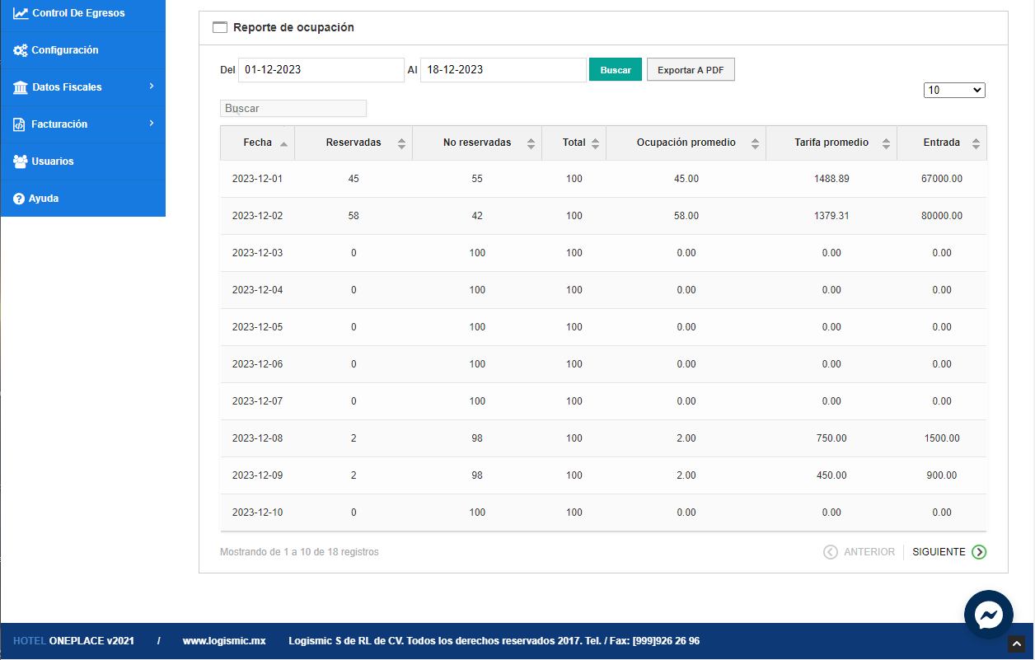Click the Facturación file-code icon
The image size is (1035, 660).
tap(20, 124)
